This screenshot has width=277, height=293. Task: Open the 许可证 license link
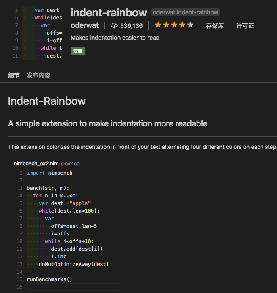(245, 26)
